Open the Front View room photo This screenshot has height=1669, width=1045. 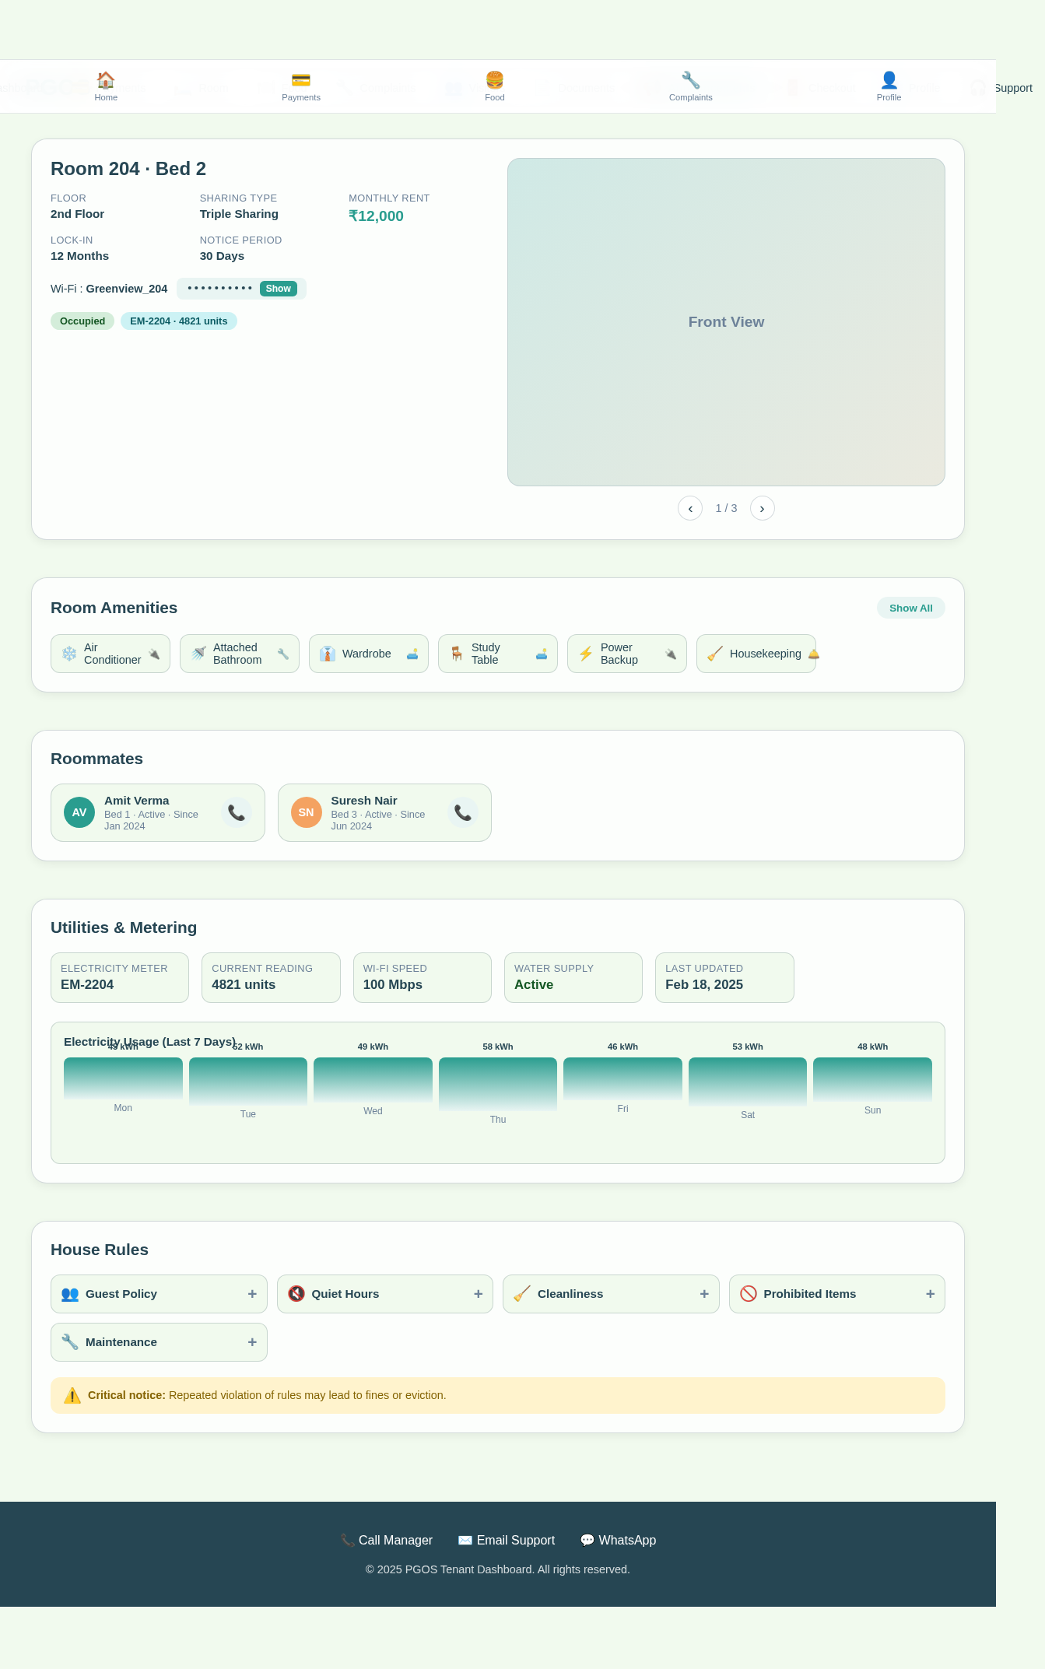pos(726,322)
